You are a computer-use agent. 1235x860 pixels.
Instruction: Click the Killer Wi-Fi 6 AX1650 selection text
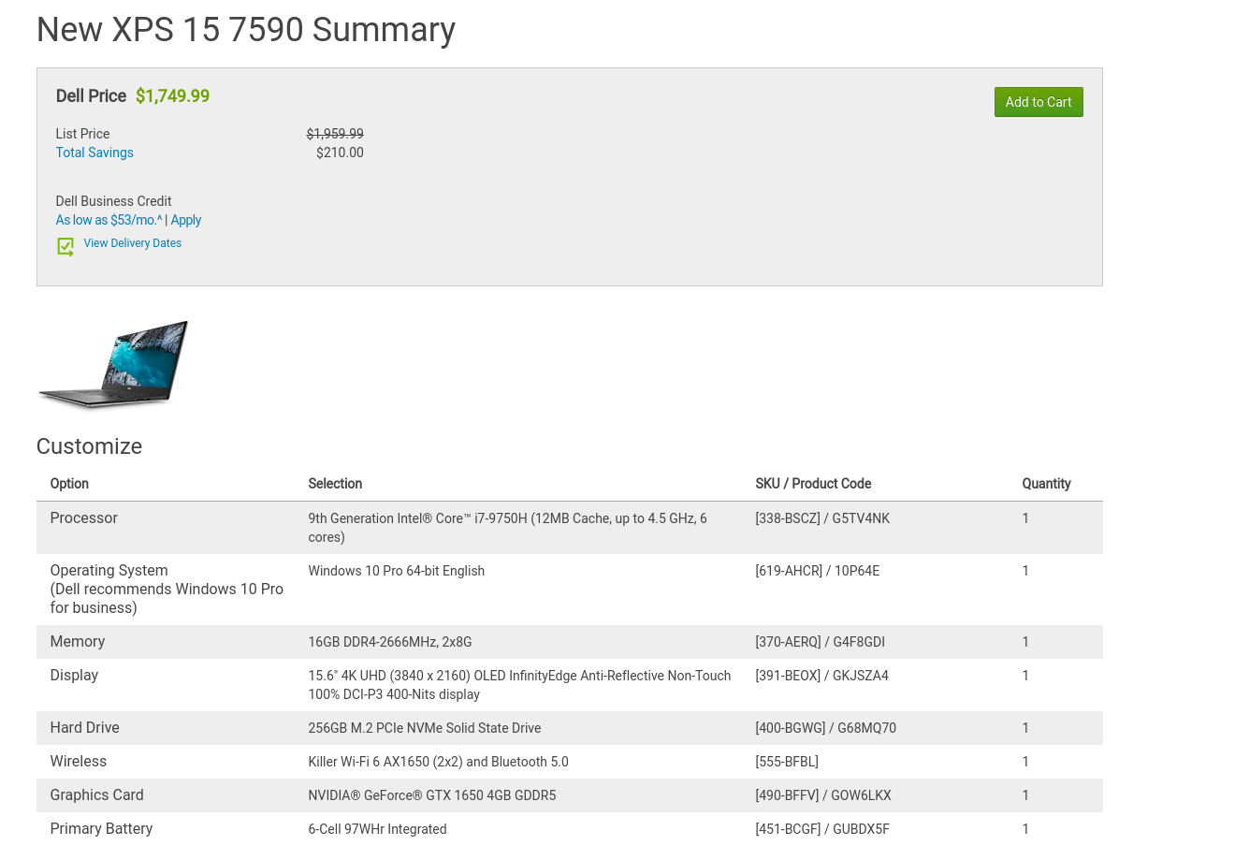point(438,762)
